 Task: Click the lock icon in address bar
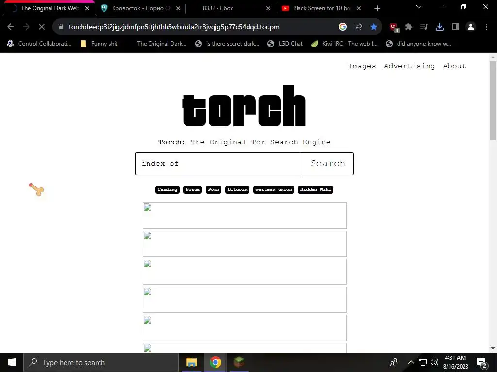click(x=61, y=27)
